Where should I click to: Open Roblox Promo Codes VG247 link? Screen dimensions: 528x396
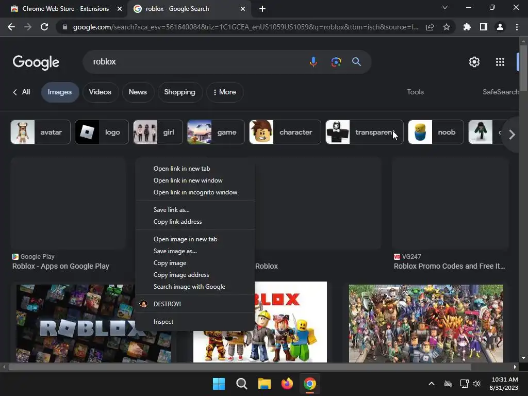(449, 266)
